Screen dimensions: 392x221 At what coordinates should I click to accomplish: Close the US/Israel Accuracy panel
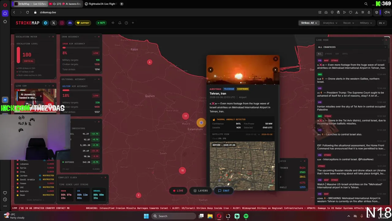(x=99, y=79)
